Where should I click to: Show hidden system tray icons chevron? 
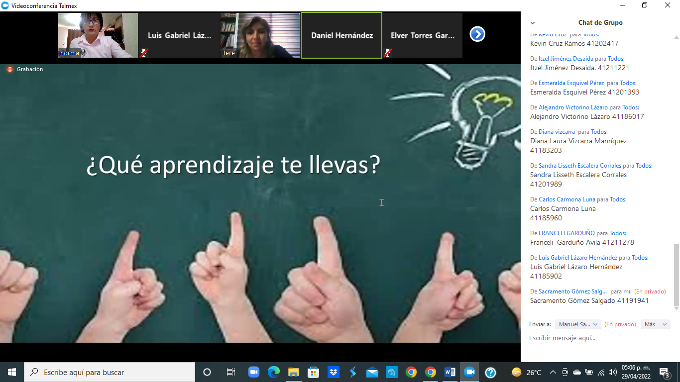tap(553, 372)
